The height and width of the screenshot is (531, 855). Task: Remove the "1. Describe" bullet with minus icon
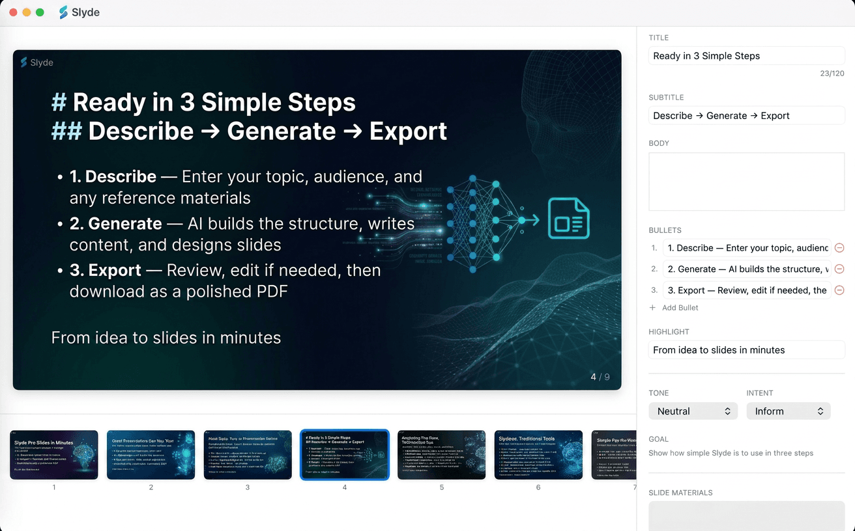pos(839,247)
